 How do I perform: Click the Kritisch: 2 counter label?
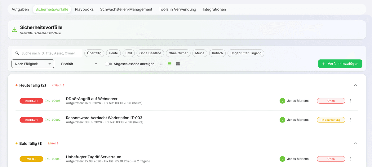click(58, 85)
